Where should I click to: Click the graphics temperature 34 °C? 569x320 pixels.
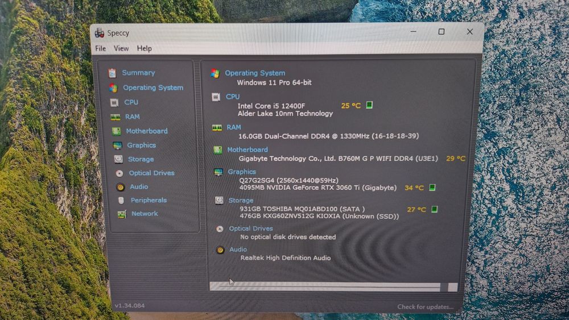coord(414,188)
